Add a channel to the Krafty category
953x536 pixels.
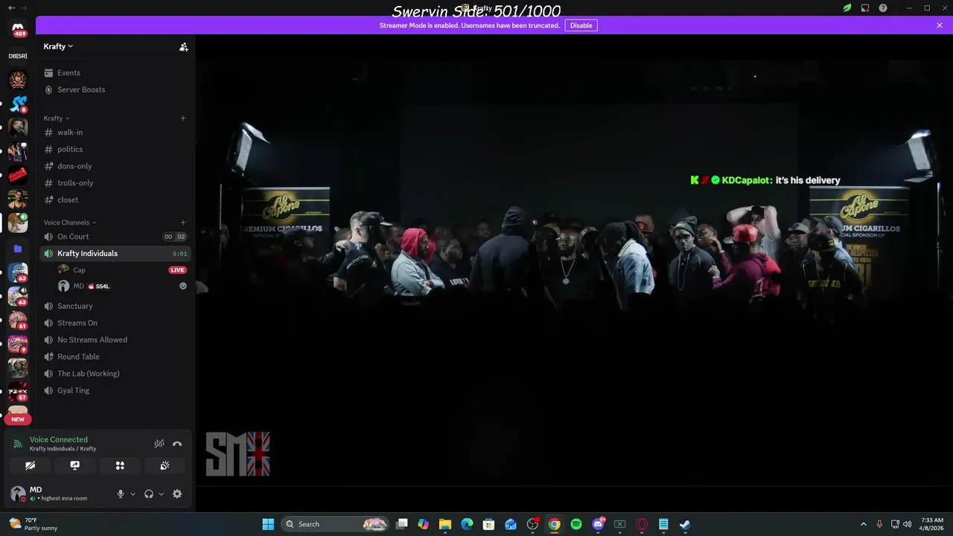click(x=183, y=118)
